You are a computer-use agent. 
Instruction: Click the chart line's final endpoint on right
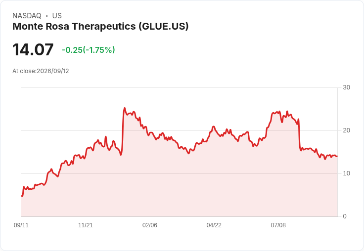(337, 156)
